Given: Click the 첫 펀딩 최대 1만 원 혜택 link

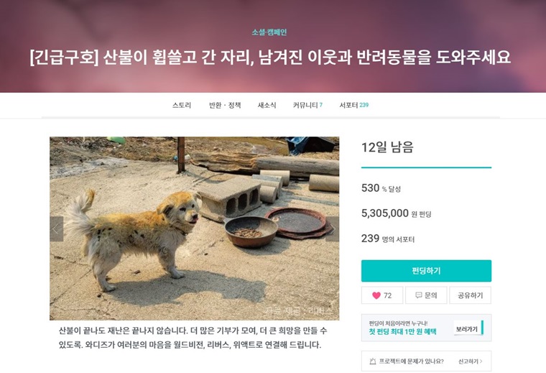Looking at the screenshot, I should [402, 332].
